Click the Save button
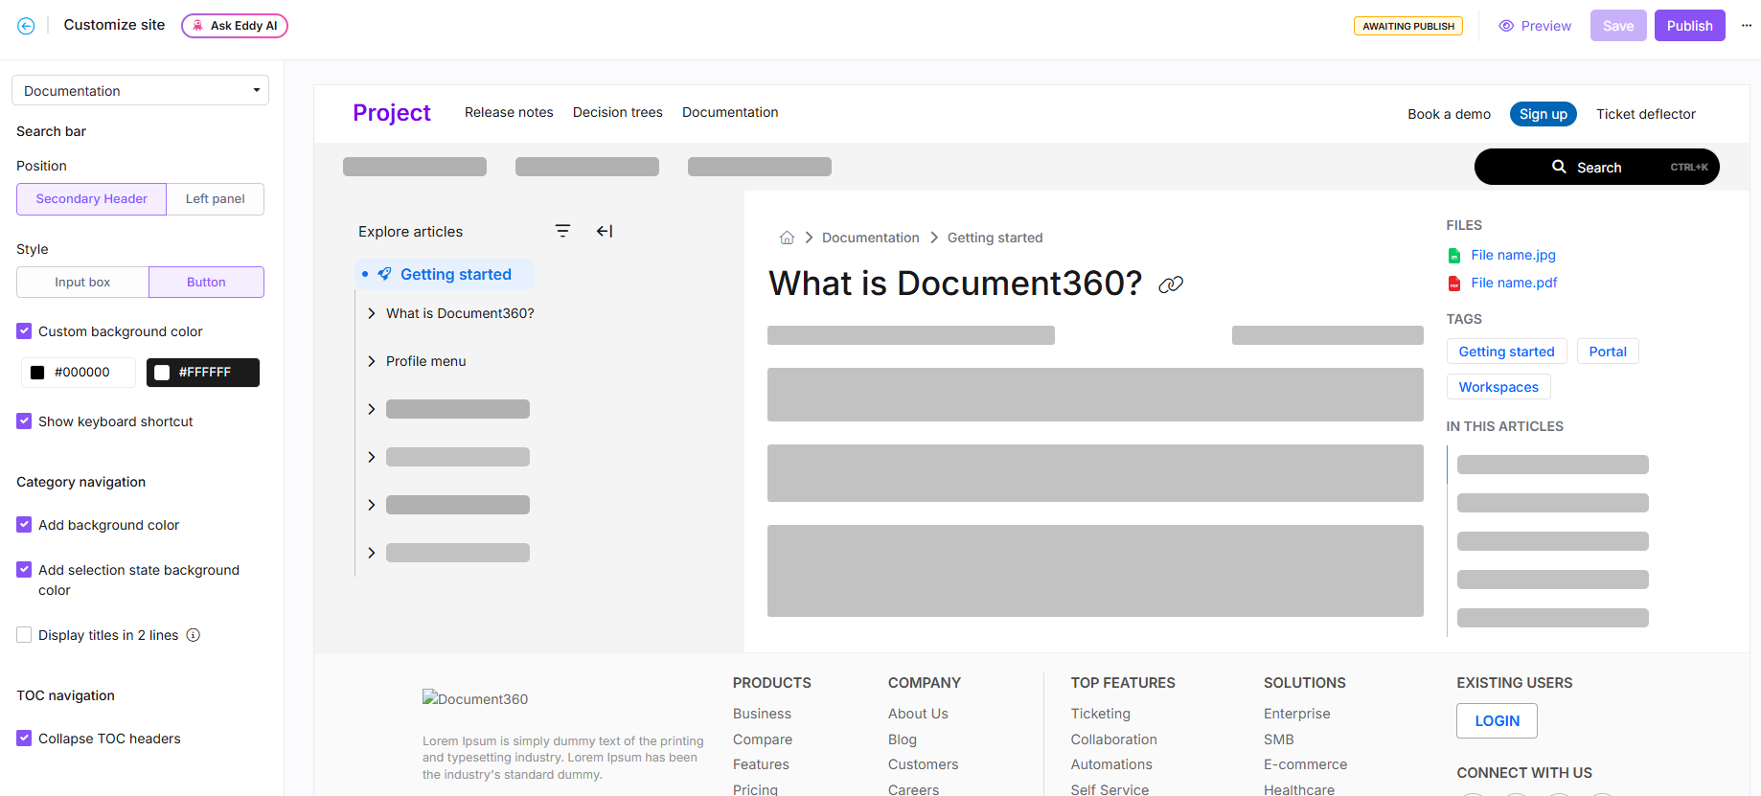 tap(1618, 26)
